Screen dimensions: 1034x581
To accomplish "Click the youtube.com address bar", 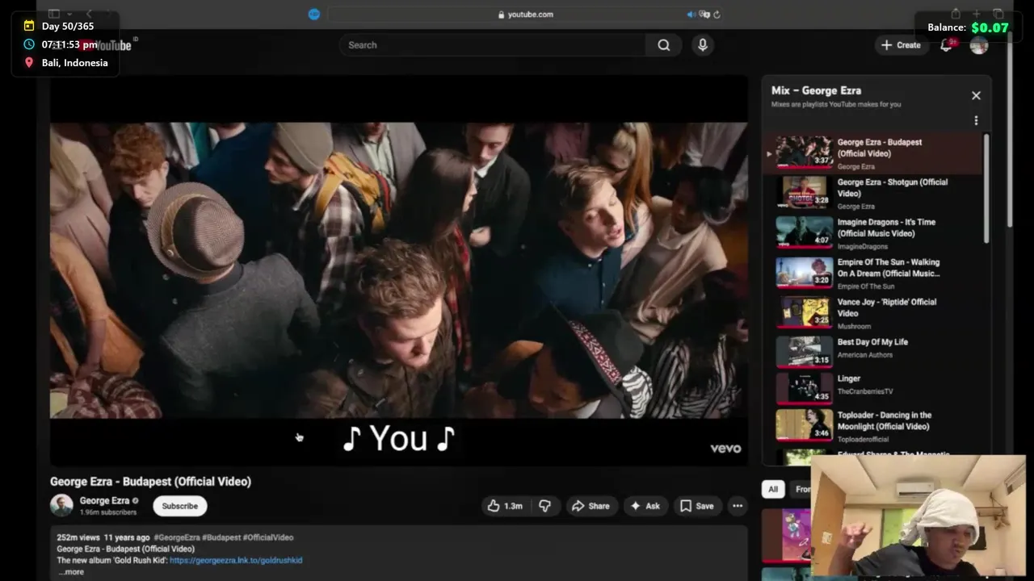I will coord(526,14).
